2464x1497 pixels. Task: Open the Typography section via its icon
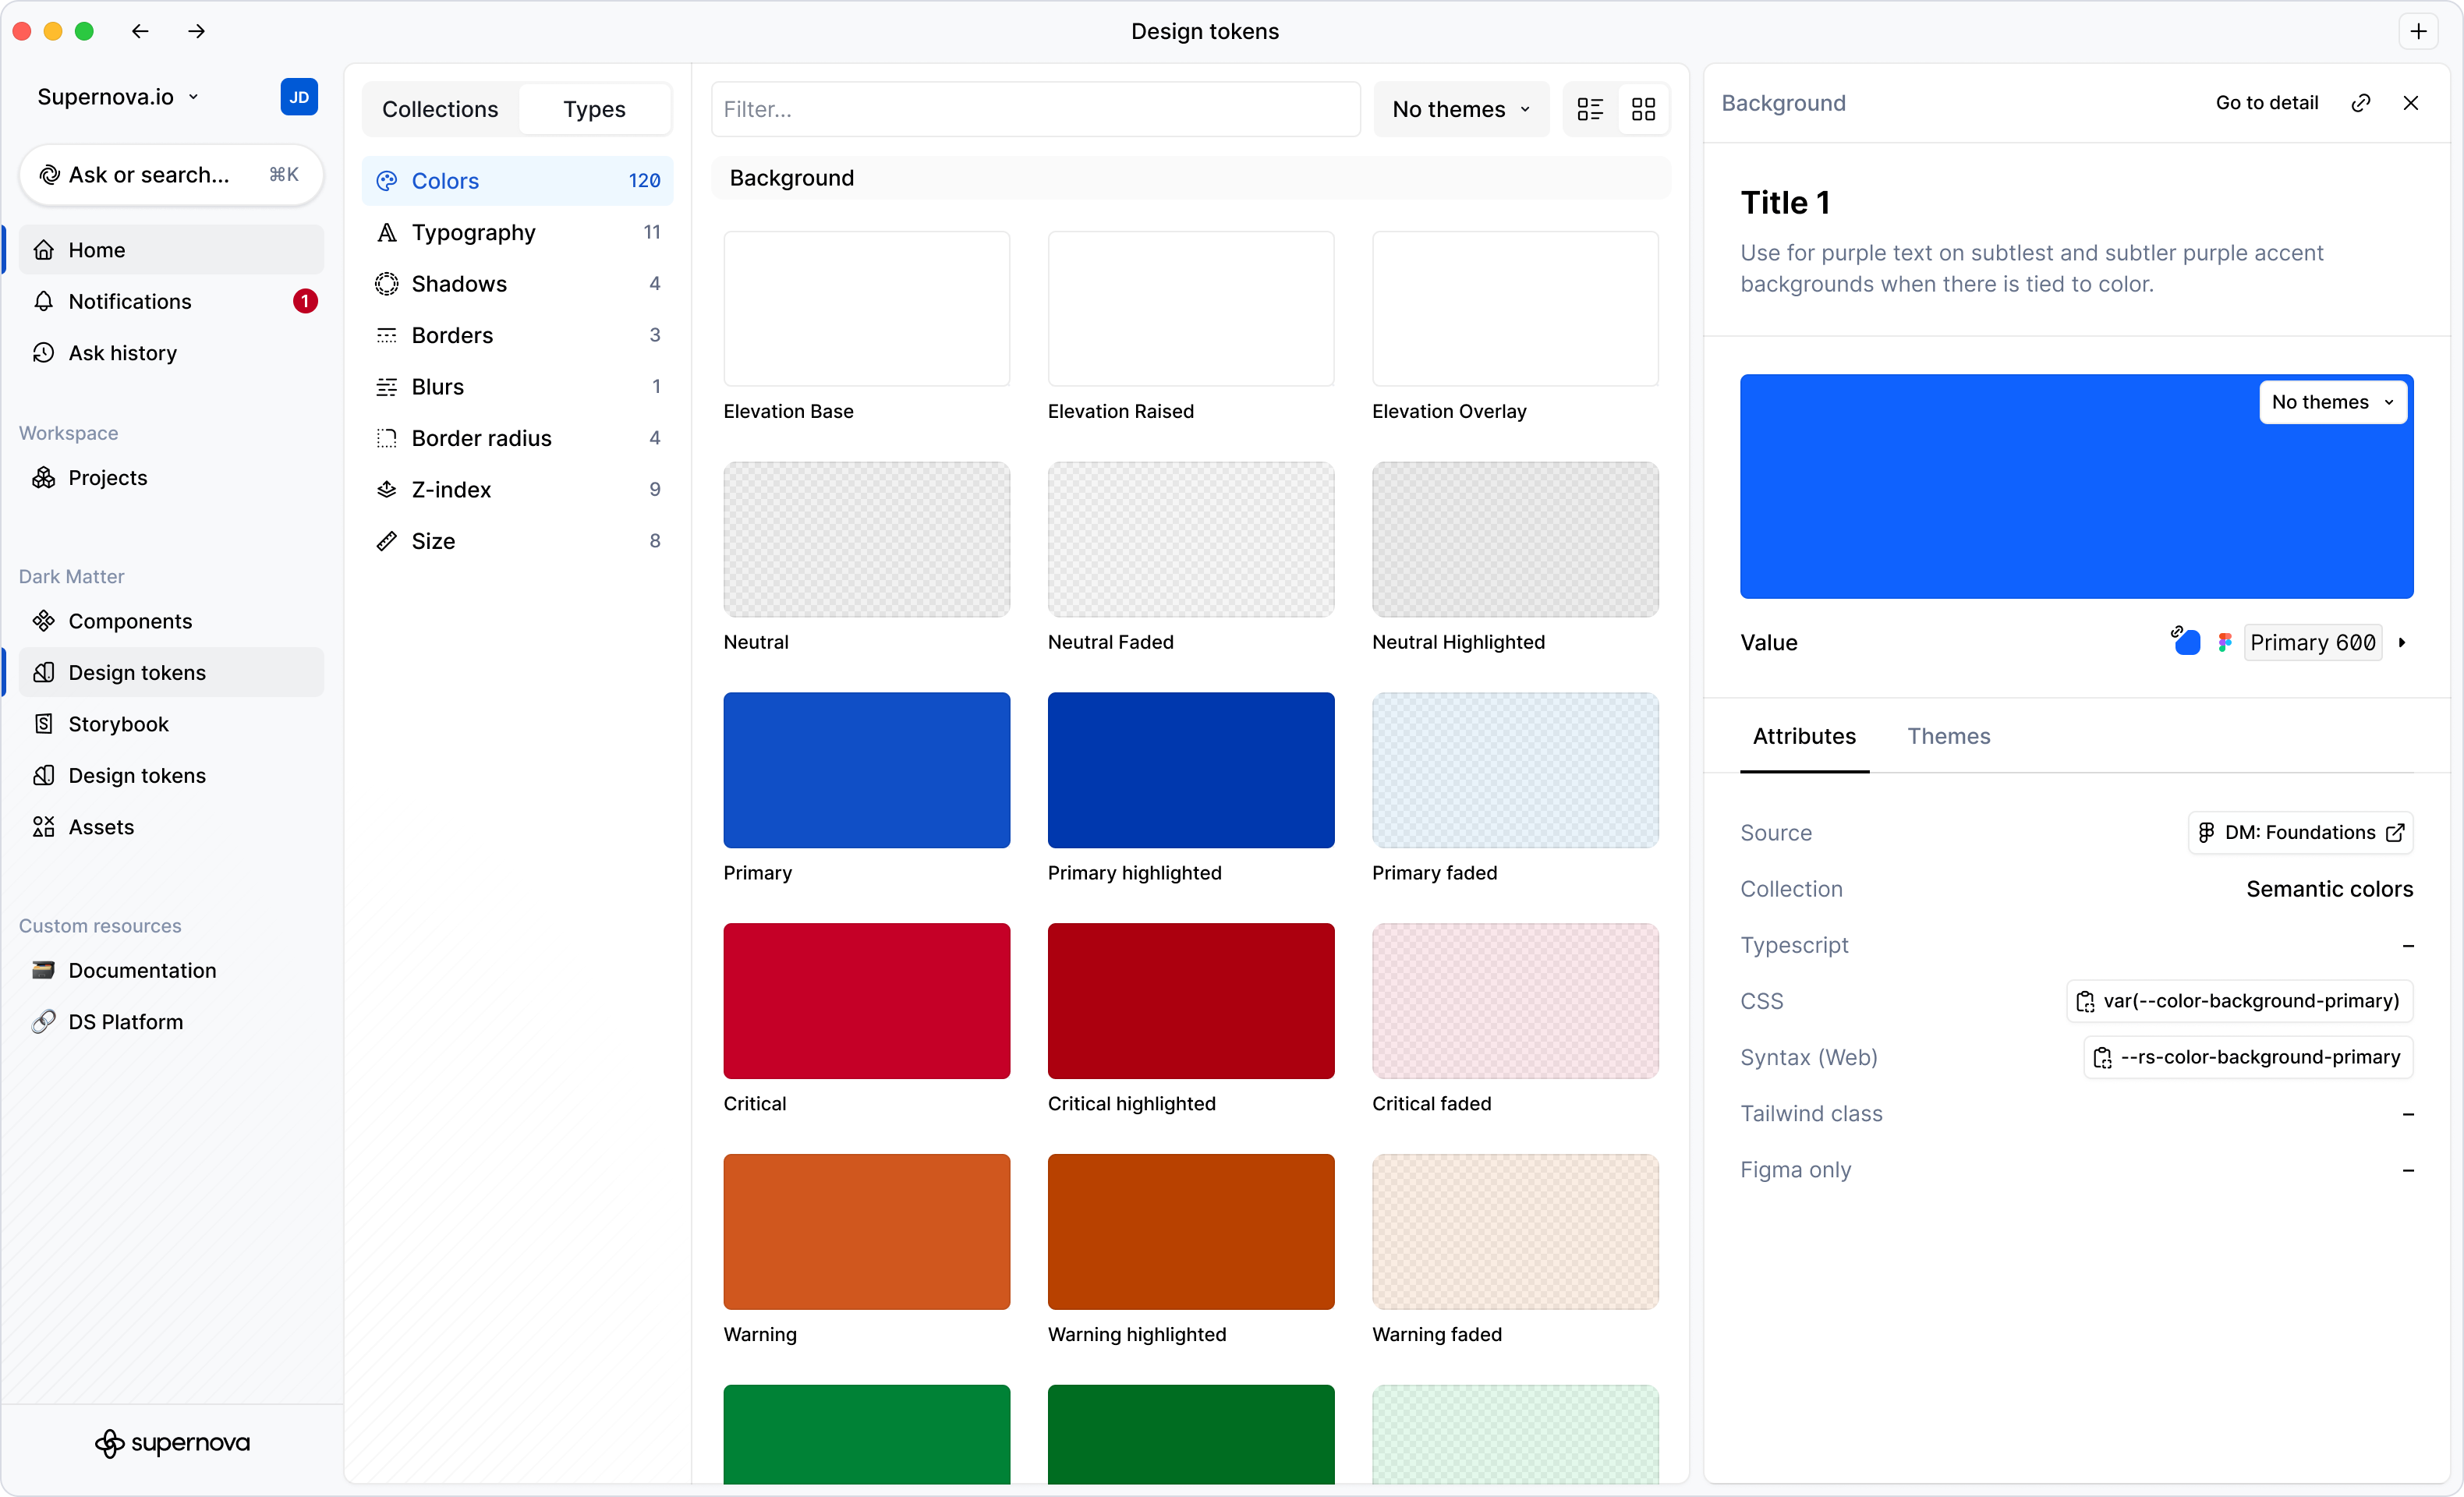point(388,233)
